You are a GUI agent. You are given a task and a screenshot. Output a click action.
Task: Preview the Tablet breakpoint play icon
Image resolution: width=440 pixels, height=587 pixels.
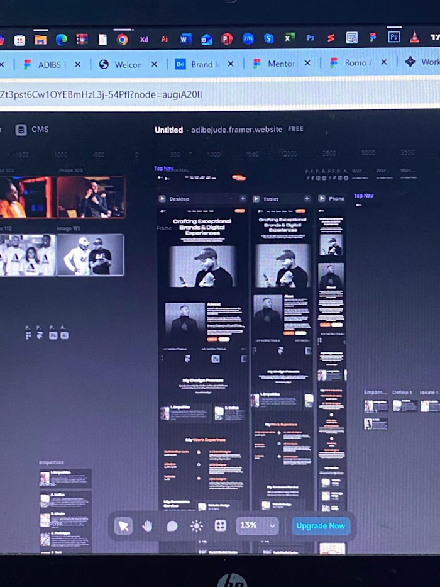[x=256, y=199]
